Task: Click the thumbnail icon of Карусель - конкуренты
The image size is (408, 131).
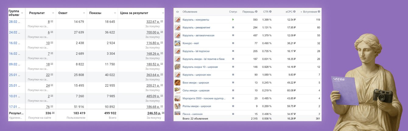Action: 178,20
